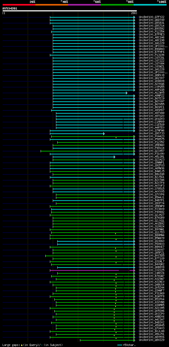
Task: Click the purple ~60% identity legend segment
Action: click(x=84, y=4)
